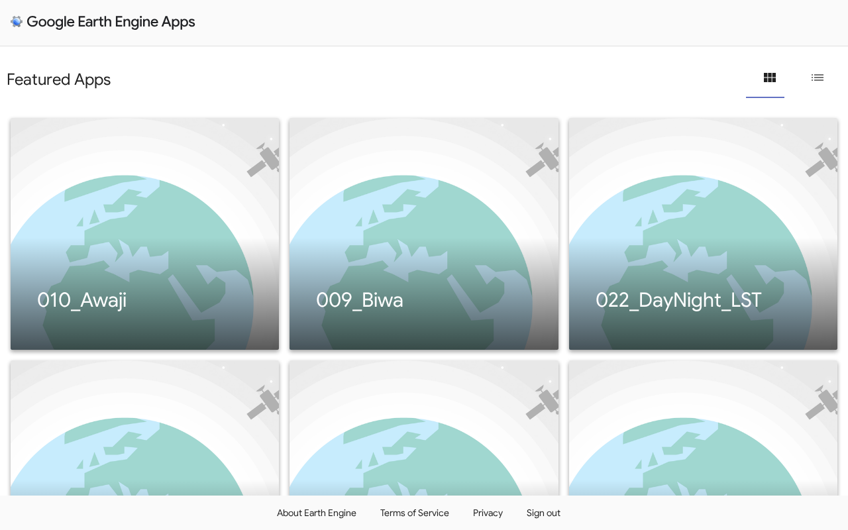Open the 010_Awaji app card
This screenshot has width=848, height=530.
tap(144, 234)
